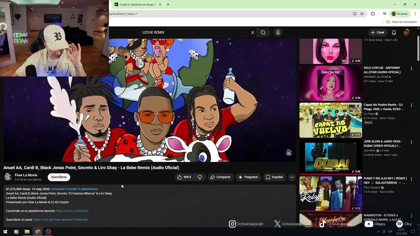This screenshot has height=236, width=420.
Task: Open Todos los marcadores folder
Action: (402, 22)
